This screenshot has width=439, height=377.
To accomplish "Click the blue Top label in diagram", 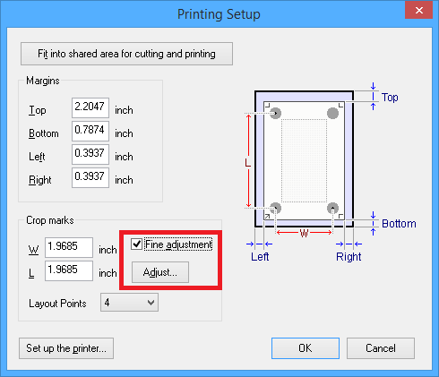I will (x=390, y=98).
